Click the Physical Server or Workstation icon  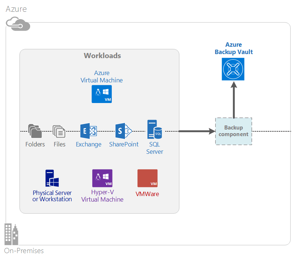point(52,178)
